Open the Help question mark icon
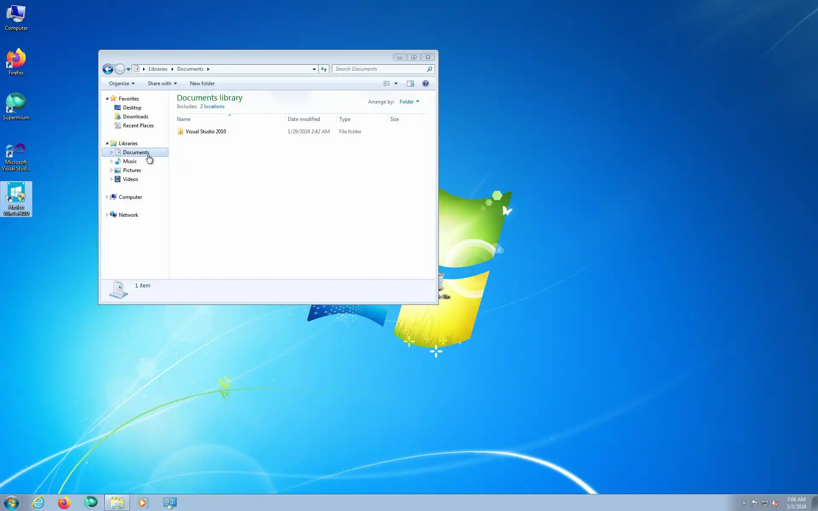818x511 pixels. (x=425, y=83)
